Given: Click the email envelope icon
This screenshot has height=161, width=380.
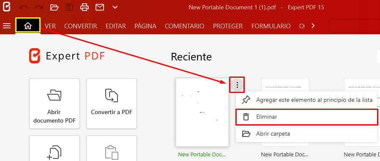Looking at the screenshot, I should pos(100,8).
